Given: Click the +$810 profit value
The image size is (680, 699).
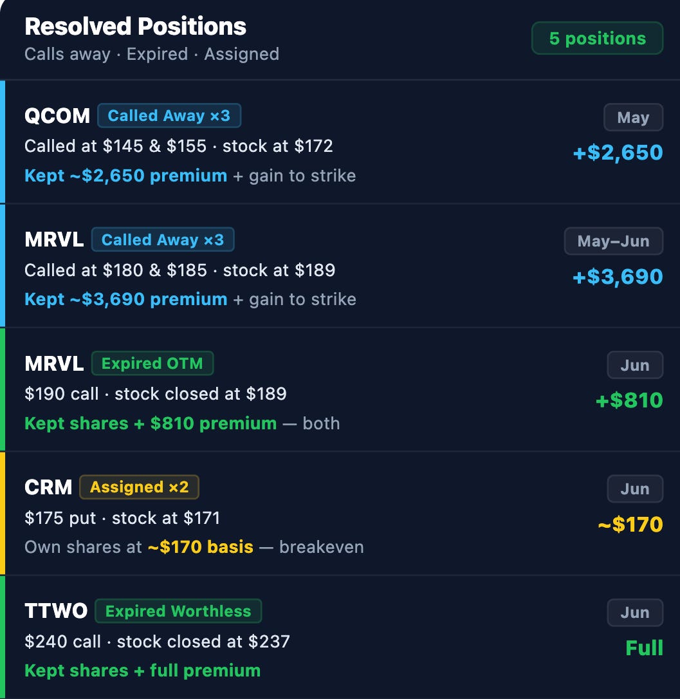Looking at the screenshot, I should (x=629, y=400).
